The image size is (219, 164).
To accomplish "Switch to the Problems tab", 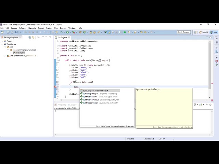I will 60,105.
